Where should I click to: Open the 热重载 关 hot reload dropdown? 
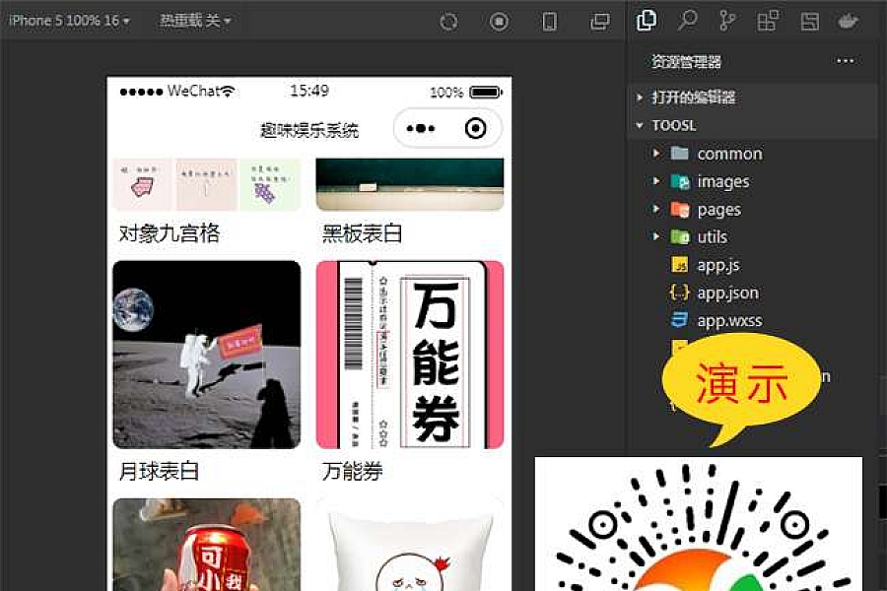click(195, 21)
